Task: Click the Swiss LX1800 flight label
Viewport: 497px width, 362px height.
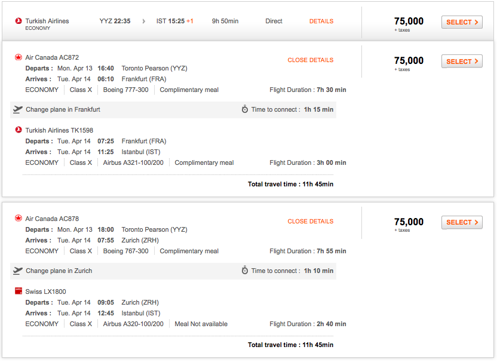Action: tap(45, 292)
